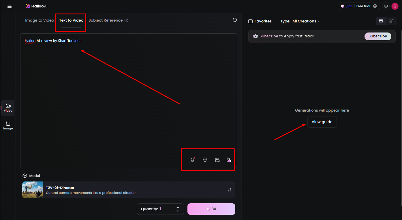The image size is (402, 220).
Task: Select Video mode in left sidebar
Action: (x=8, y=108)
